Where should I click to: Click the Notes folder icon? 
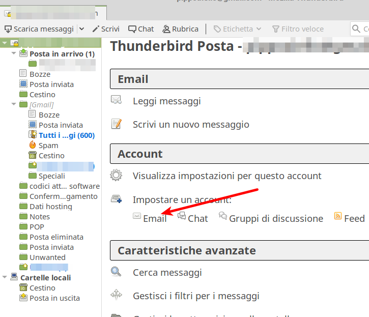pyautogui.click(x=23, y=216)
